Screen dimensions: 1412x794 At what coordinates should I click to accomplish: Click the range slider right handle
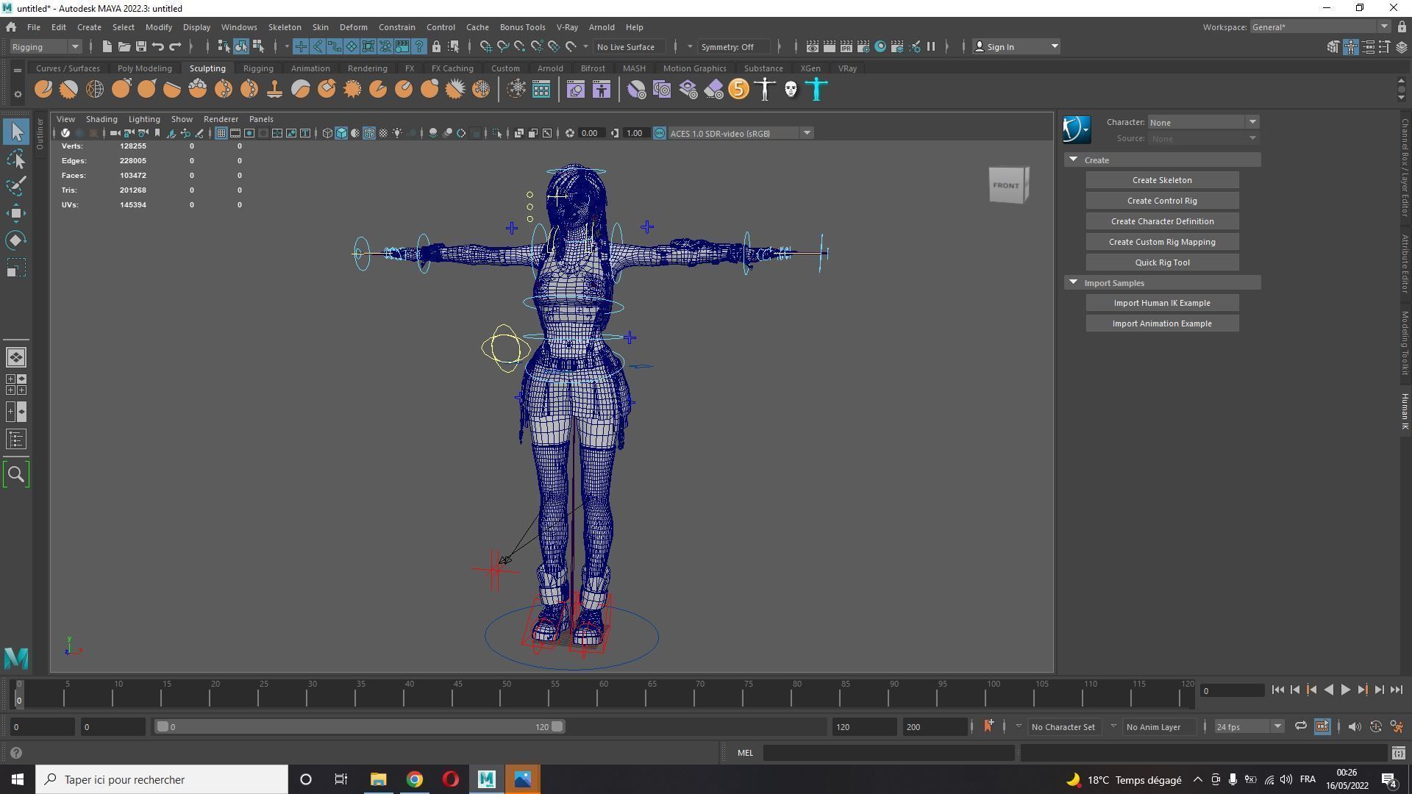557,726
